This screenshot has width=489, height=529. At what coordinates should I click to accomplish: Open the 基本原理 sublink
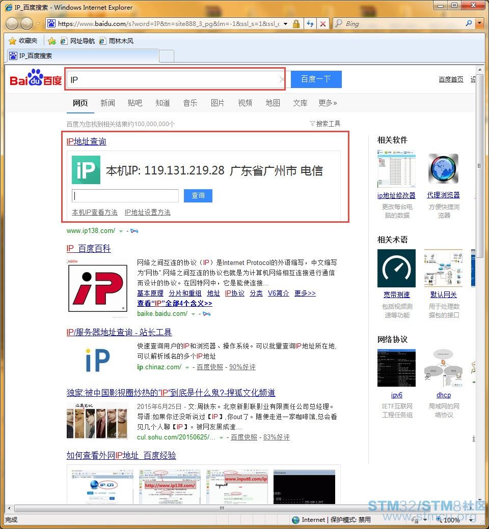pos(150,293)
